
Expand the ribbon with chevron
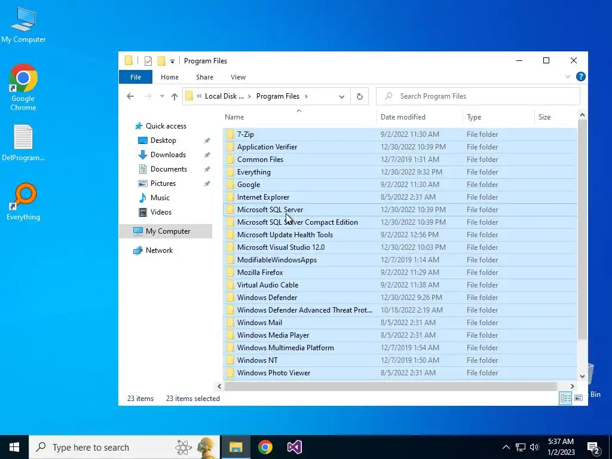coord(568,76)
